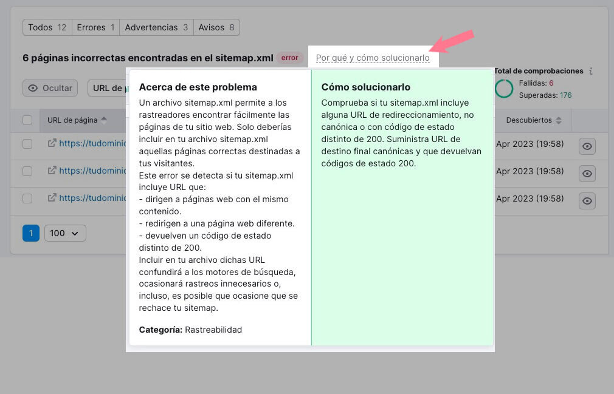Open Por qué y cómo solucionarlo
Image resolution: width=614 pixels, height=394 pixels.
coord(373,56)
